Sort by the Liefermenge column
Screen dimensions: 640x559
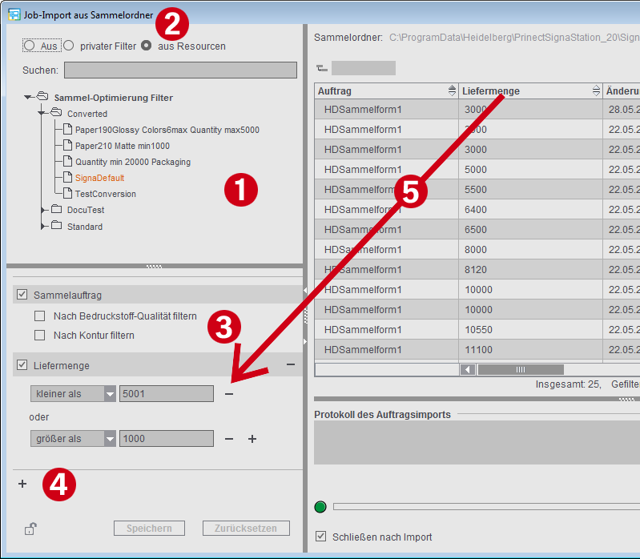596,90
